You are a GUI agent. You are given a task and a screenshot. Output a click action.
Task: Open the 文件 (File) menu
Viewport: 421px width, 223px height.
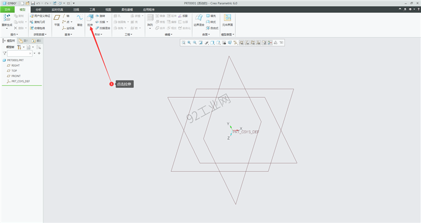[7, 10]
